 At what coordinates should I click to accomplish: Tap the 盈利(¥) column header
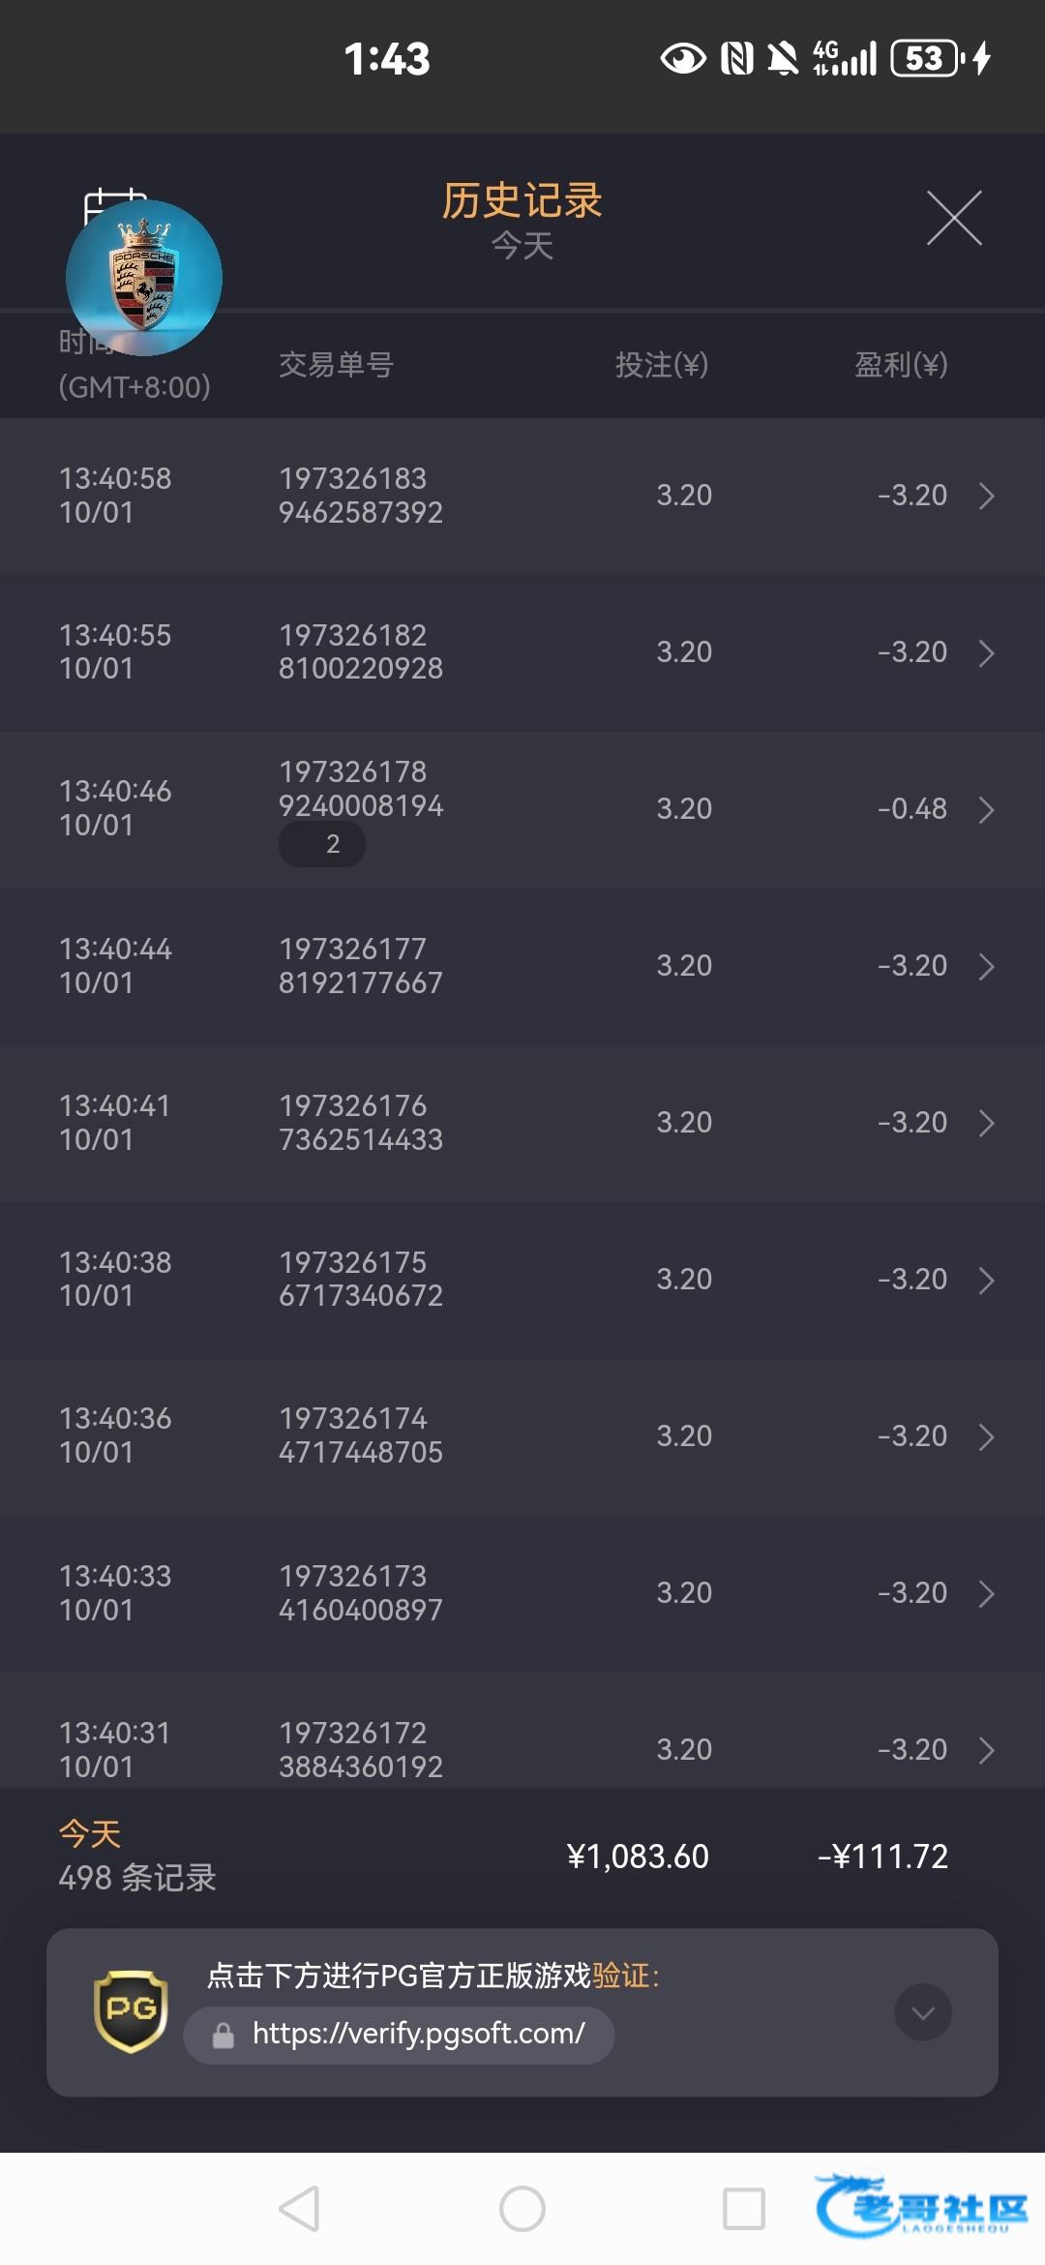pyautogui.click(x=900, y=365)
